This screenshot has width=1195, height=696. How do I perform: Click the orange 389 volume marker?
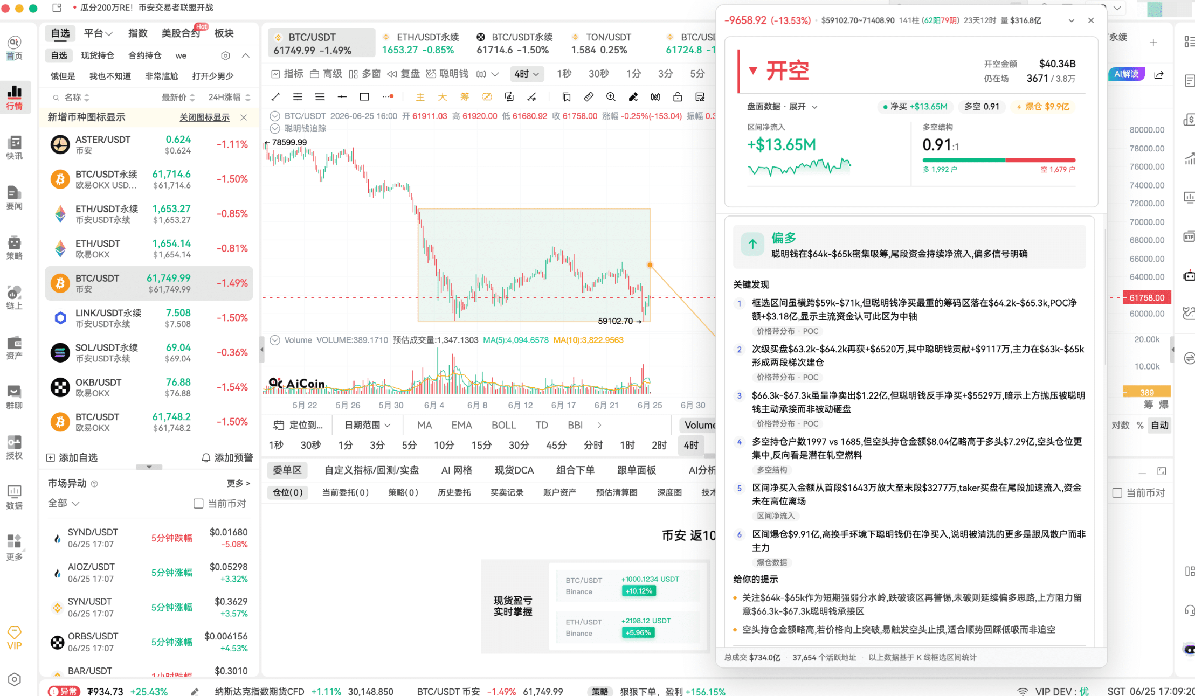1147,392
